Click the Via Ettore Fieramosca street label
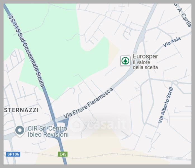The height and width of the screenshot is (168, 195). tap(88, 103)
